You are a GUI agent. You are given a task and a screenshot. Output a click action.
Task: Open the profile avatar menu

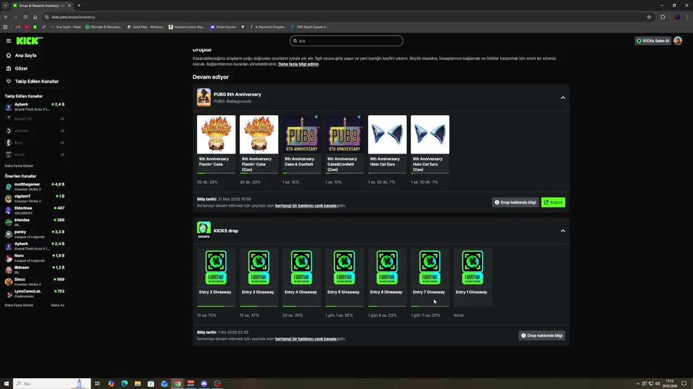point(678,41)
